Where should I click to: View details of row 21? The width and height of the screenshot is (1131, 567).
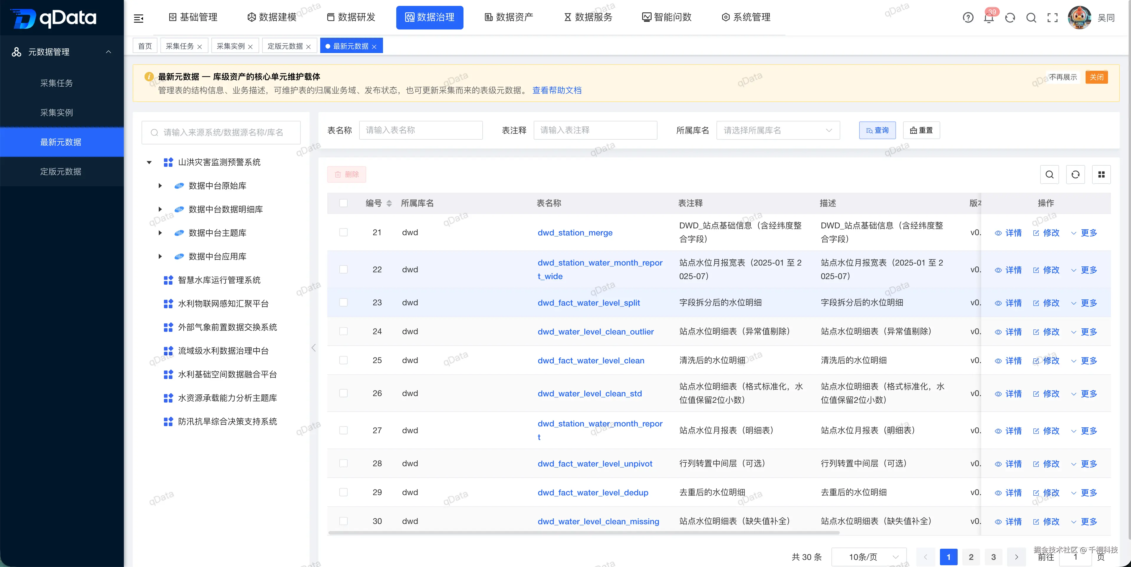1008,233
